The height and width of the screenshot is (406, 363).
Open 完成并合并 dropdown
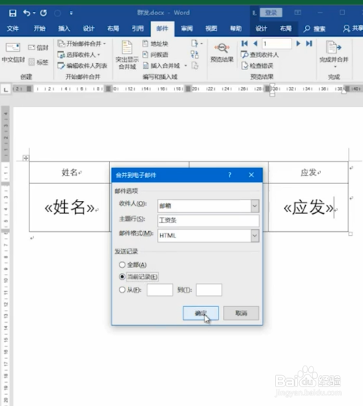click(334, 55)
